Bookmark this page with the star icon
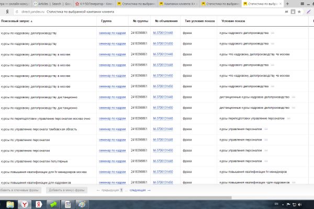This screenshot has height=209, width=314. coord(299,12)
